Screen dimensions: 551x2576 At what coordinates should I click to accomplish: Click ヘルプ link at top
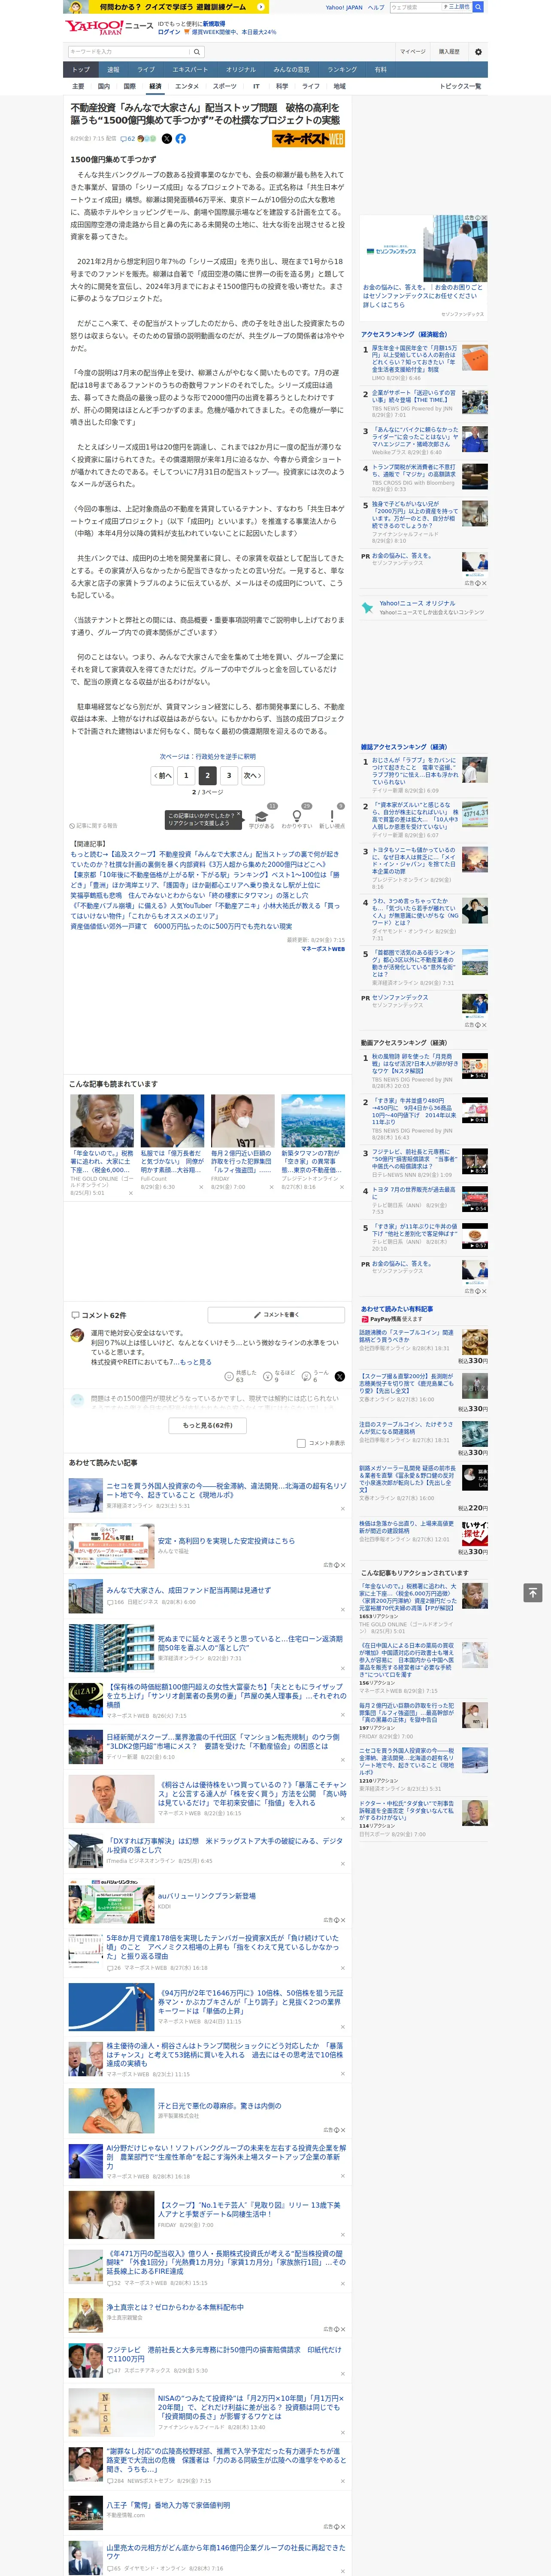coord(375,7)
